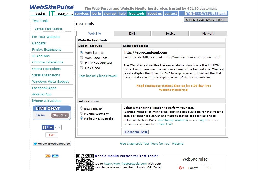Viewport: 258px width, 171px height.
Task: Switch to the Network tab
Action: 208,34
